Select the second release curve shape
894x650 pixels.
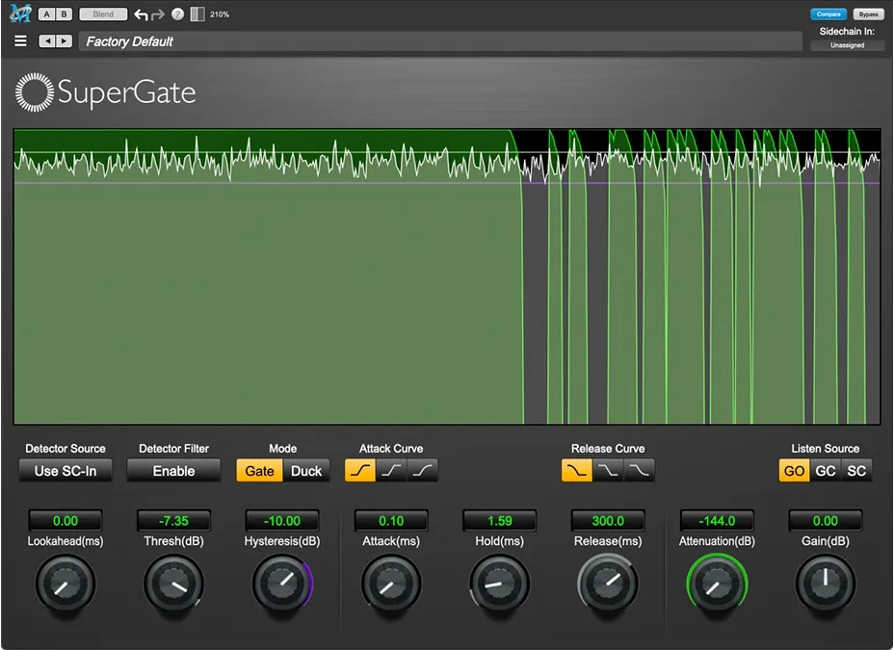click(608, 471)
